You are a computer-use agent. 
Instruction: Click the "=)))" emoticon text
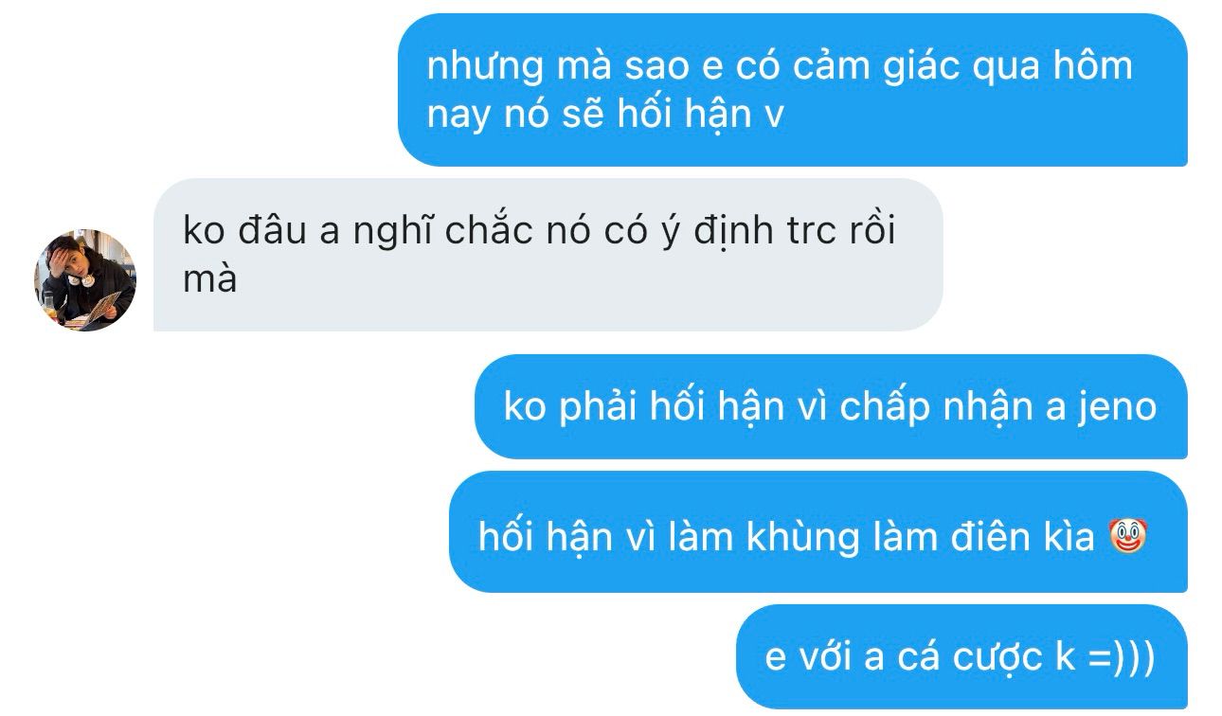[1122, 656]
